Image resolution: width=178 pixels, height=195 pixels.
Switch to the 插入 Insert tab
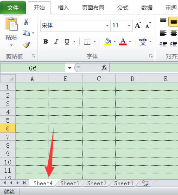pyautogui.click(x=64, y=8)
